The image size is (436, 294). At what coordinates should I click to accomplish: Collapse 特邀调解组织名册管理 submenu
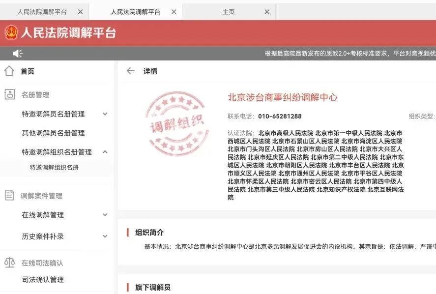click(x=105, y=152)
